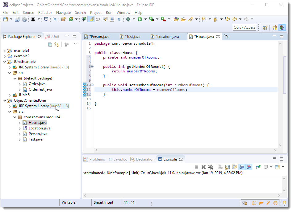
Task: Select OrderTest.java in the Package Explorer
Action: pyautogui.click(x=40, y=89)
